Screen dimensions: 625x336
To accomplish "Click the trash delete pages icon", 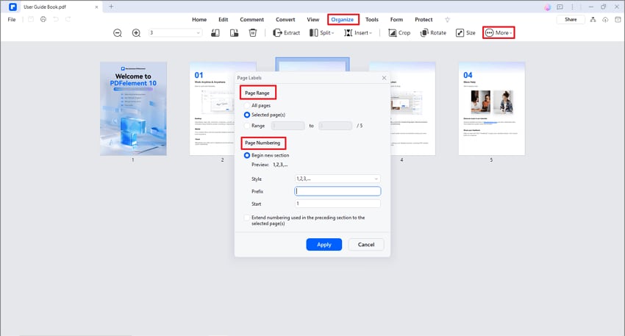I will [253, 33].
